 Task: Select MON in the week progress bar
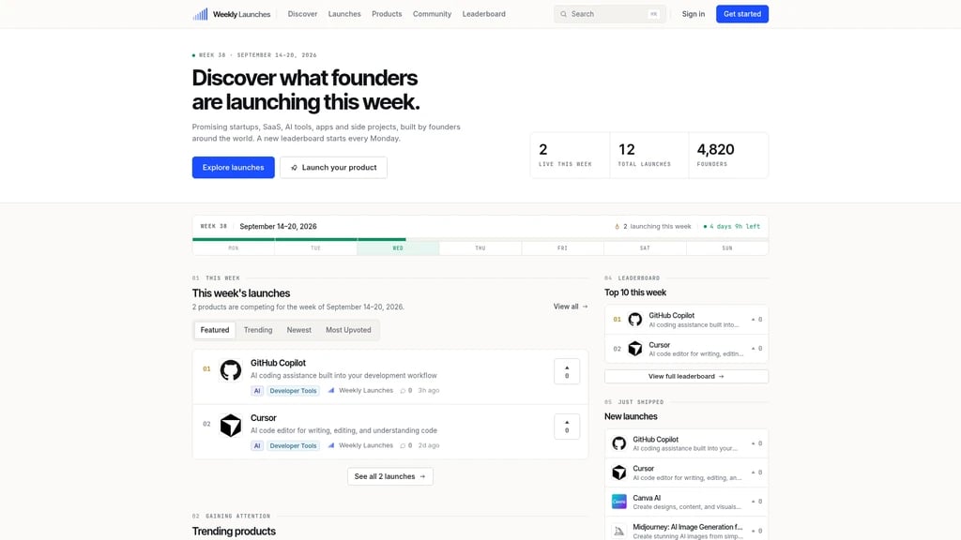click(x=234, y=247)
